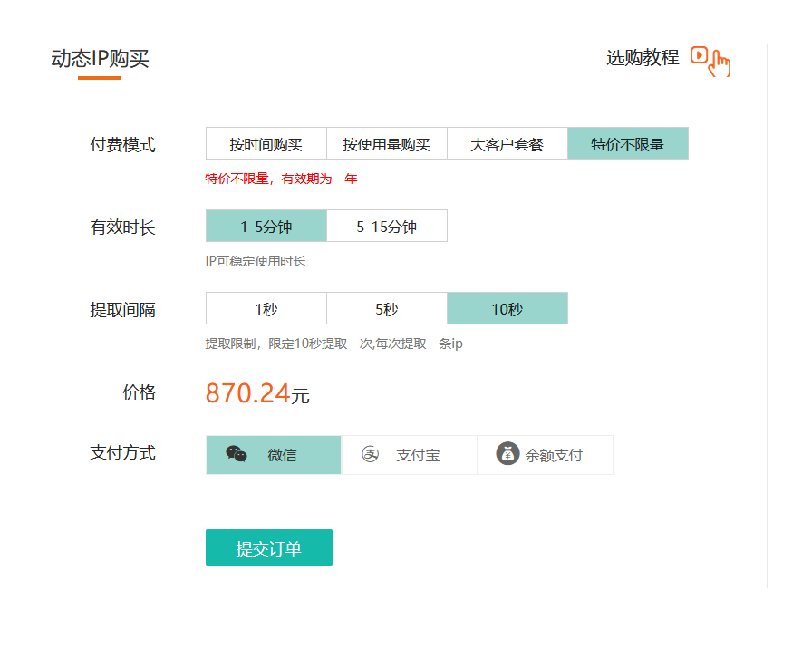812x668 pixels.
Task: Click the money bag balance icon
Action: tap(507, 454)
